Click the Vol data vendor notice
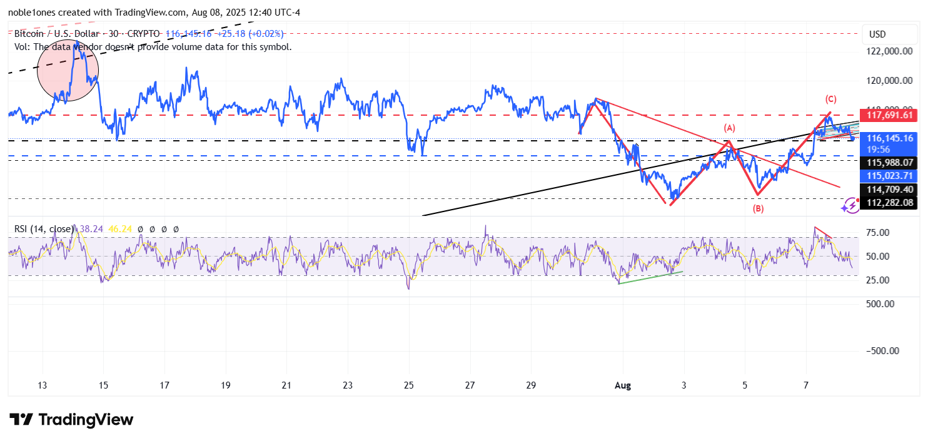The height and width of the screenshot is (443, 928). (x=153, y=46)
